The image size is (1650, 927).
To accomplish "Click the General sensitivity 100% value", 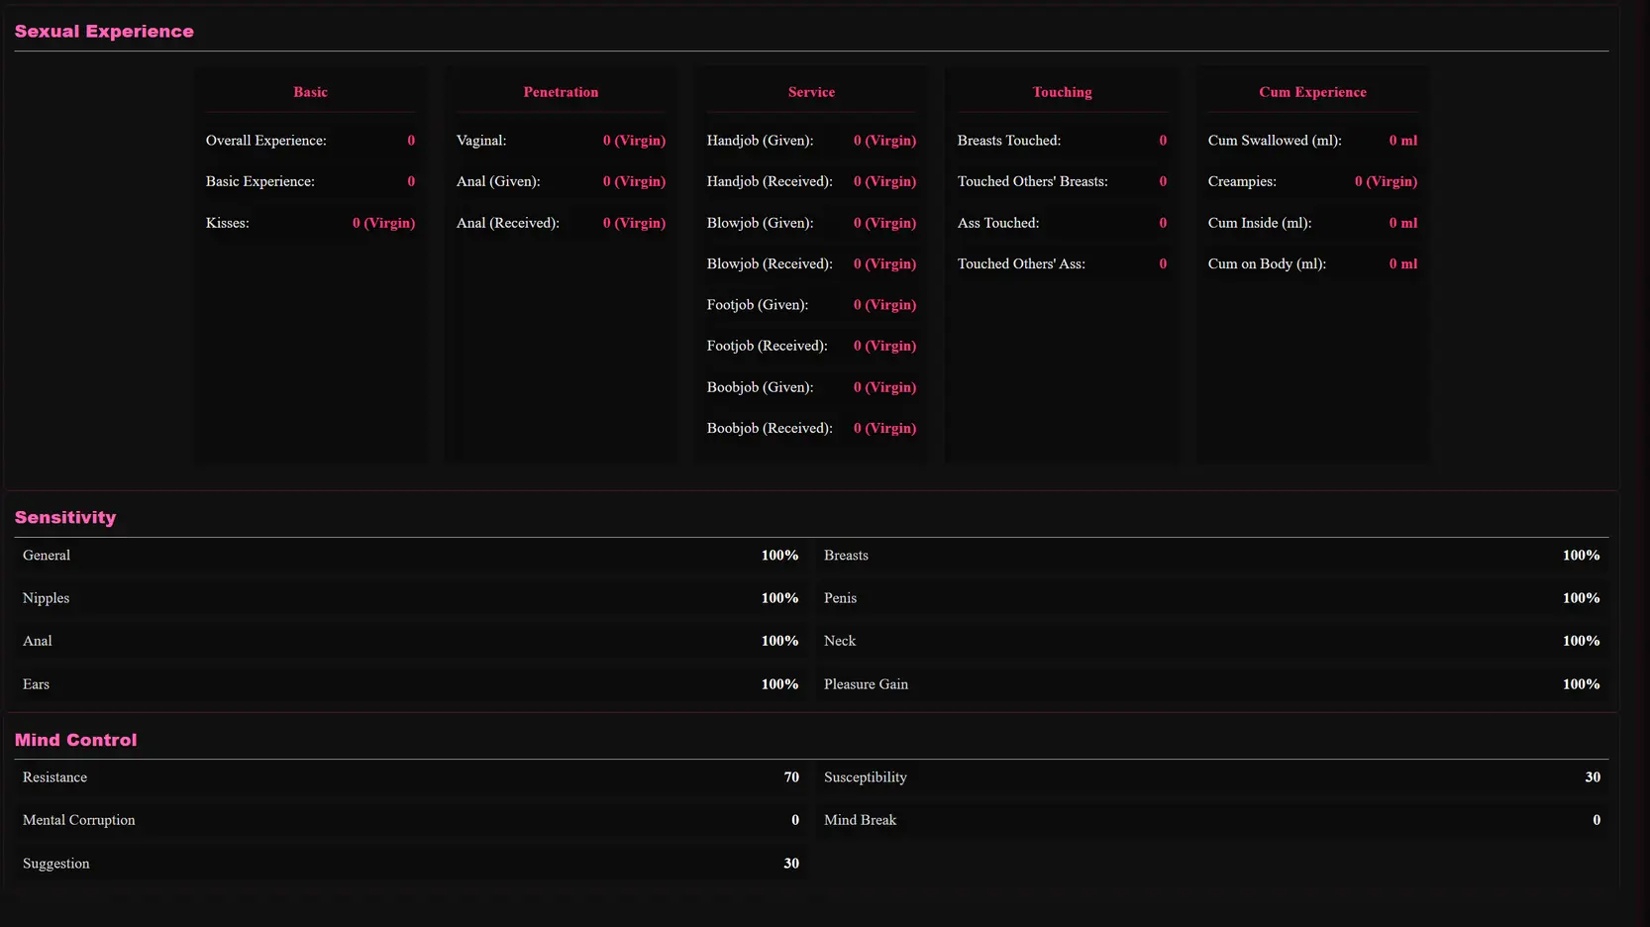I will (x=779, y=556).
